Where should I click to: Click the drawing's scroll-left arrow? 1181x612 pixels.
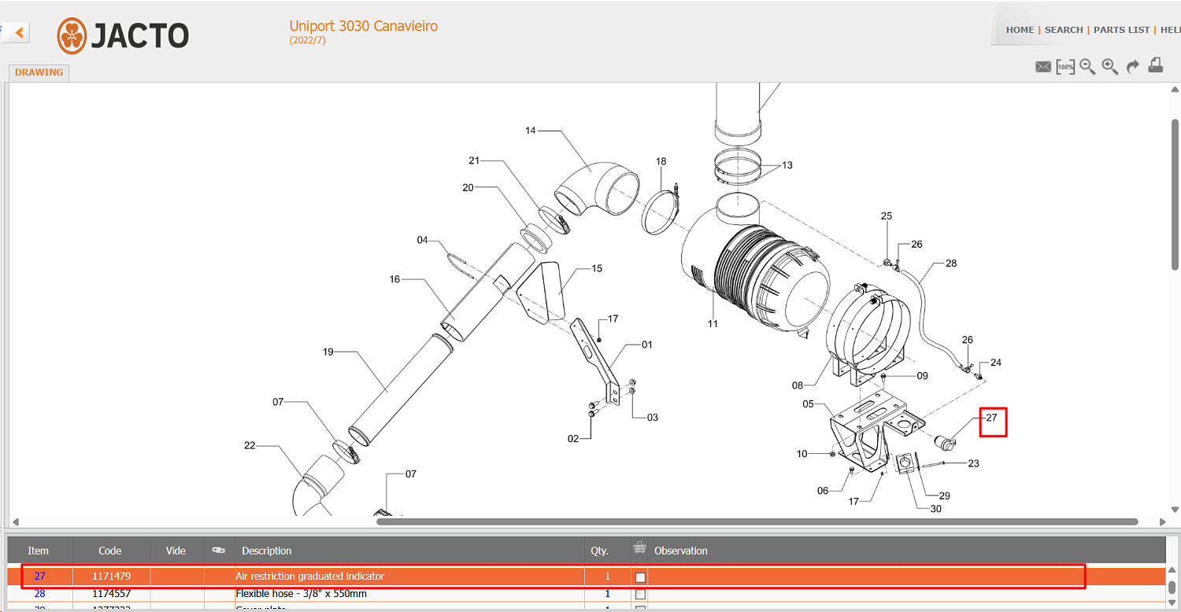click(x=15, y=522)
